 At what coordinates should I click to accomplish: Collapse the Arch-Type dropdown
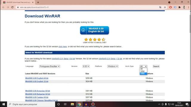click(143, 66)
